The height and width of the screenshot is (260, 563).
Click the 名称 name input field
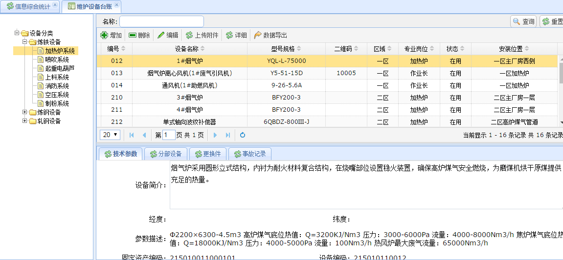pos(161,21)
